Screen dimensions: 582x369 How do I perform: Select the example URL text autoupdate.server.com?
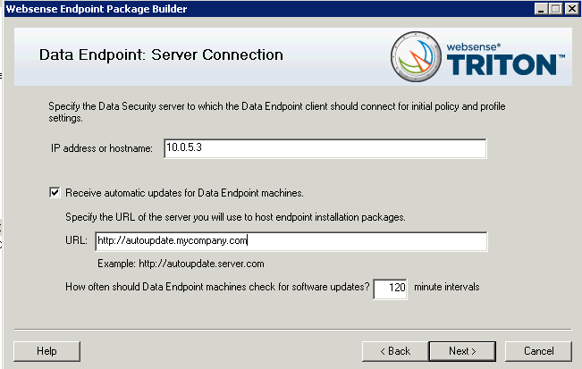(x=201, y=264)
